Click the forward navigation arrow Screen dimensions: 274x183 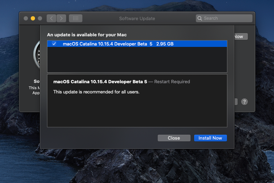(x=61, y=18)
